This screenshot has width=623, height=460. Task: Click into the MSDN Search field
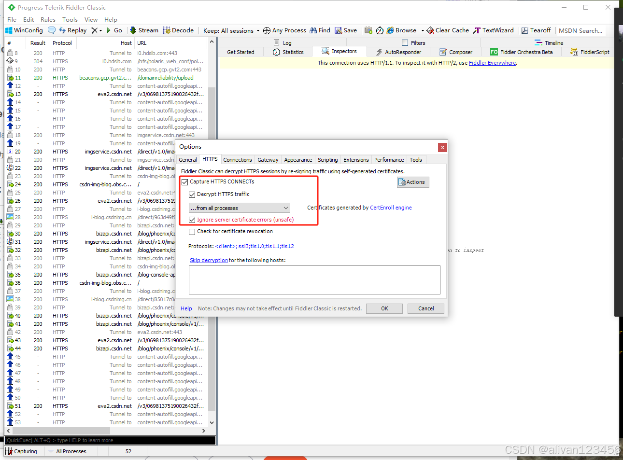click(x=581, y=30)
